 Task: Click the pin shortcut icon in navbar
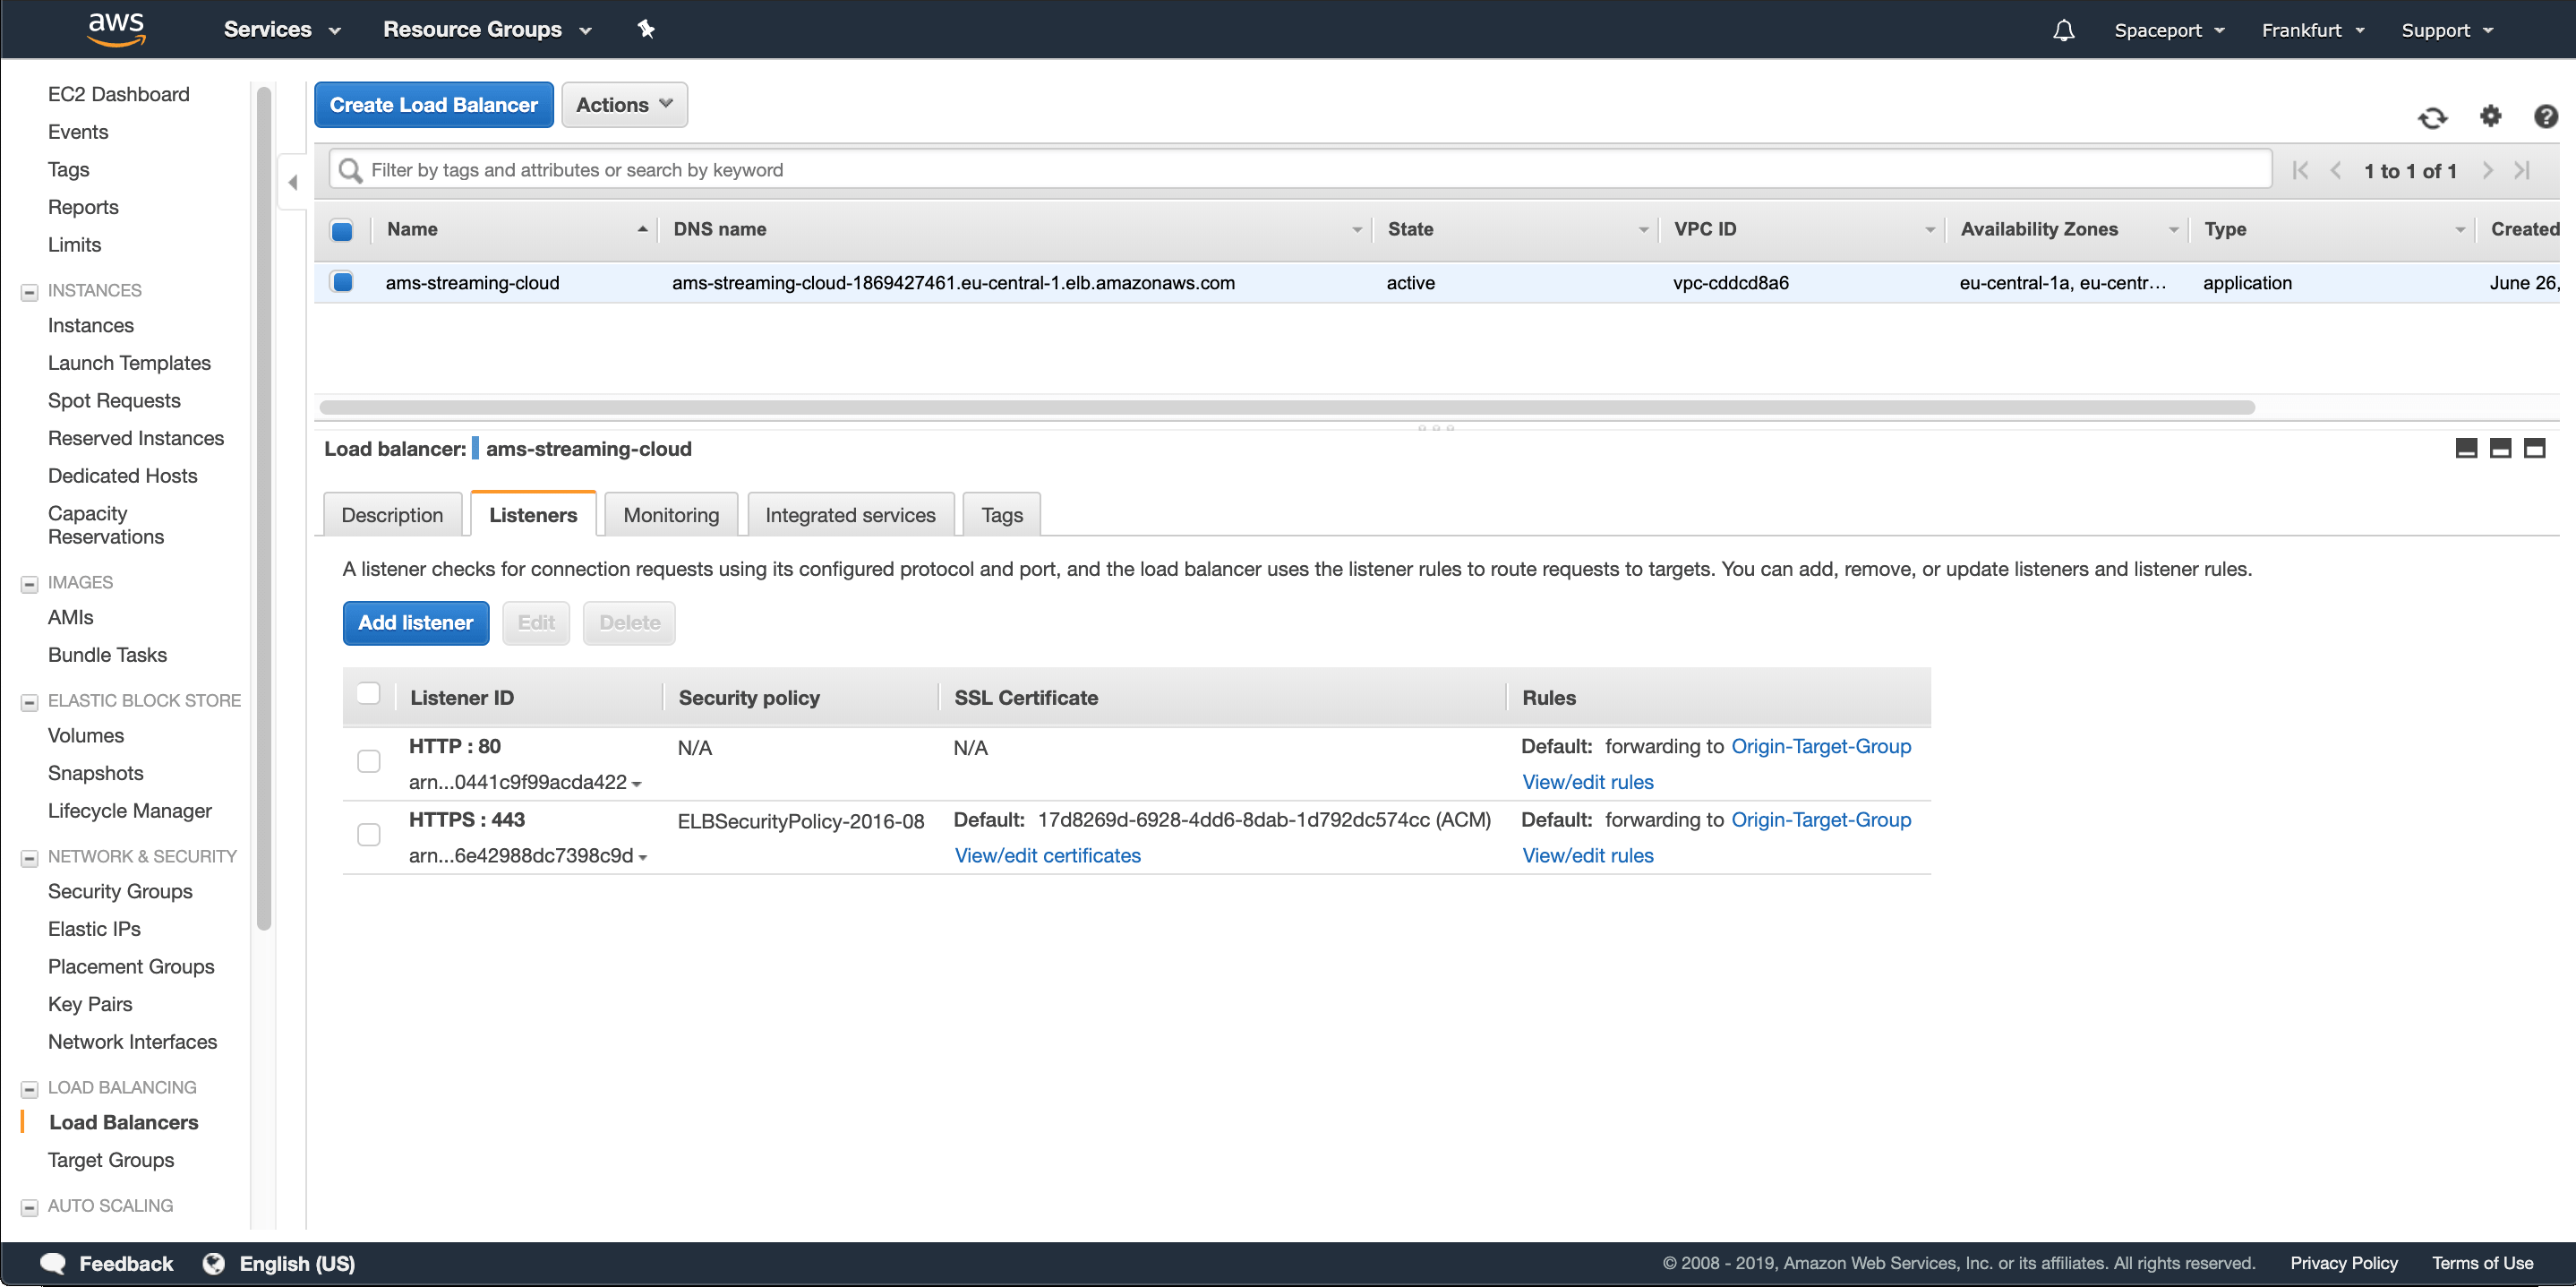point(646,29)
